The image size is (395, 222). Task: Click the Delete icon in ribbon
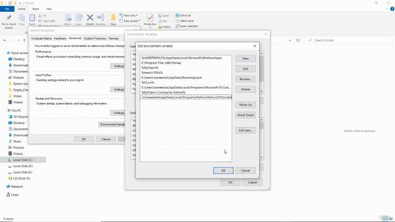pos(90,20)
